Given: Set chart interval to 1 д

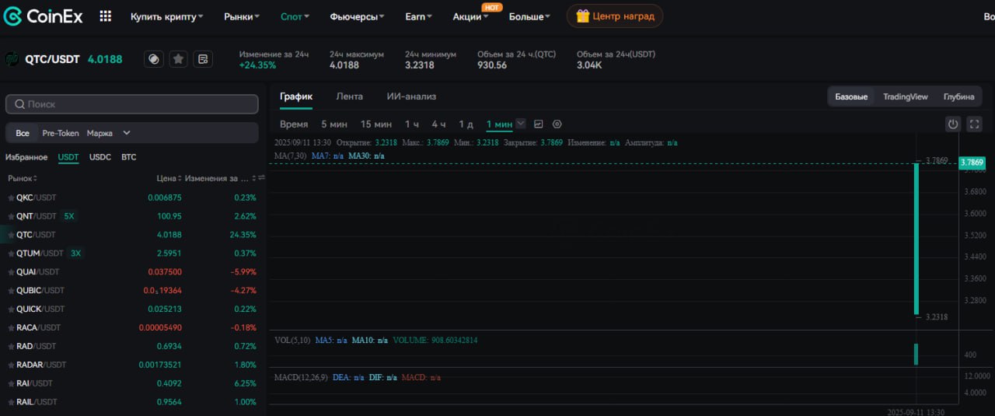Looking at the screenshot, I should [466, 124].
